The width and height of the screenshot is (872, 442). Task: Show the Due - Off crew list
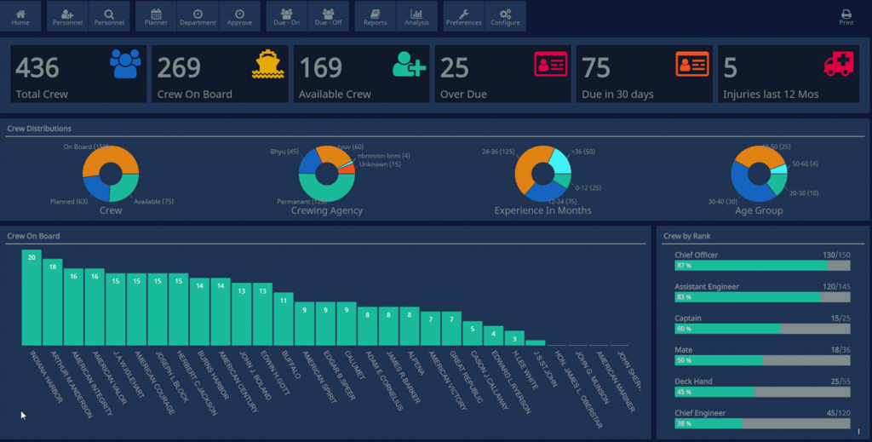328,16
